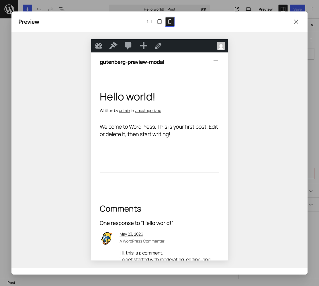Open the gutenberg-preview-modal site title link
319x286 pixels.
(x=132, y=62)
